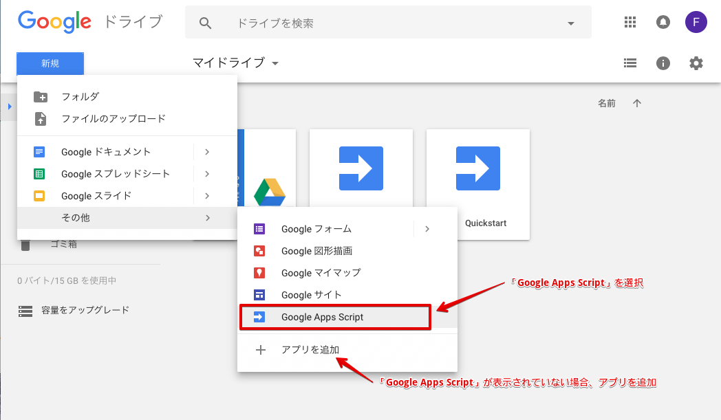Choose Google スプレッドシート in the menu
Image resolution: width=721 pixels, height=420 pixels.
pos(115,174)
